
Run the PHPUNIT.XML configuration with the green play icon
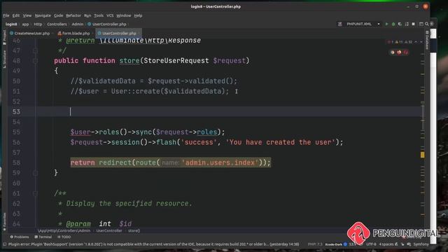click(x=386, y=24)
